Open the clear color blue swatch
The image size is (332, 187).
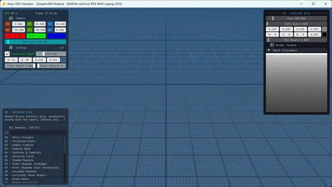pyautogui.click(x=63, y=60)
